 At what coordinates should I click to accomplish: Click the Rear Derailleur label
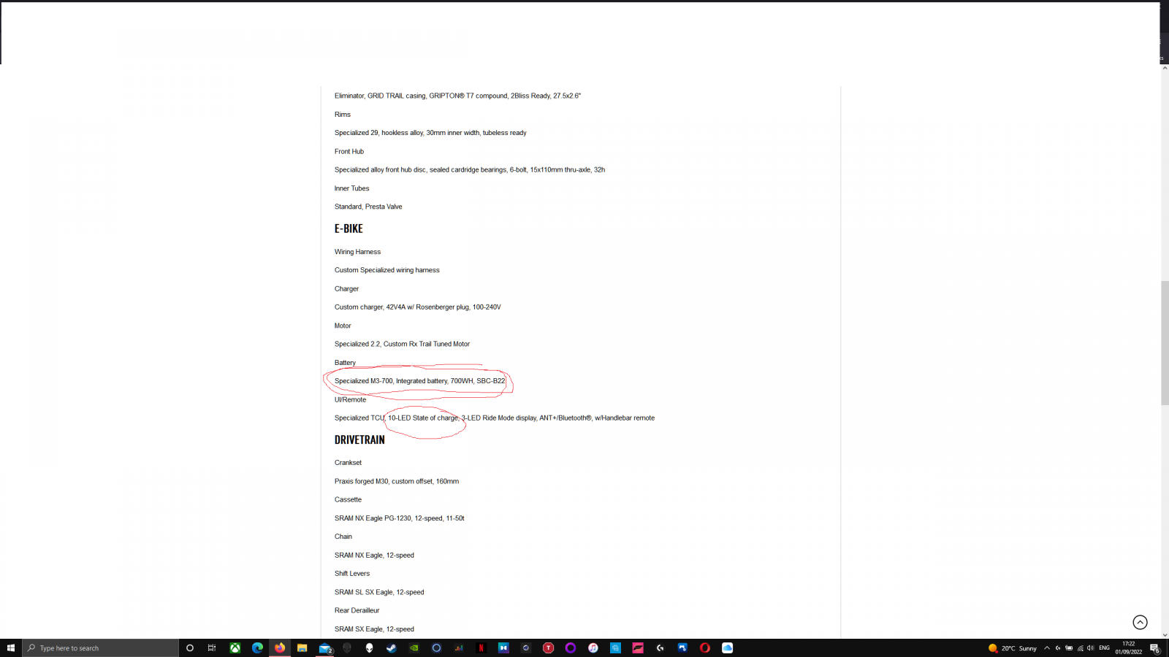pyautogui.click(x=357, y=610)
